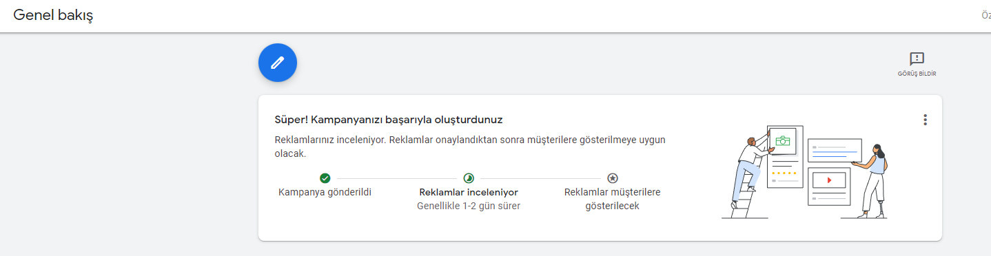Click the blue pencil edit button

pyautogui.click(x=278, y=63)
